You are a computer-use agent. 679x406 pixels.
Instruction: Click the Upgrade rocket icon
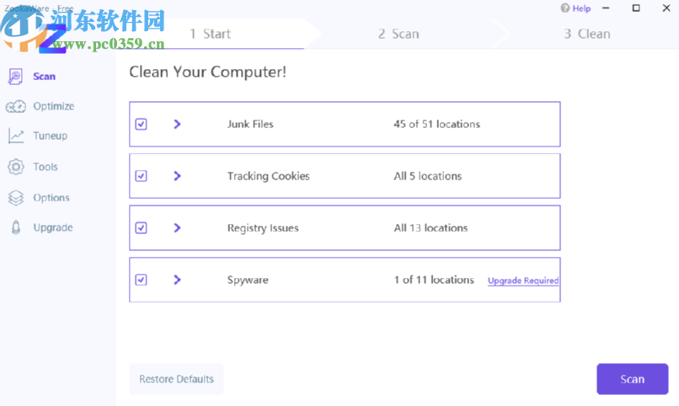pos(16,227)
